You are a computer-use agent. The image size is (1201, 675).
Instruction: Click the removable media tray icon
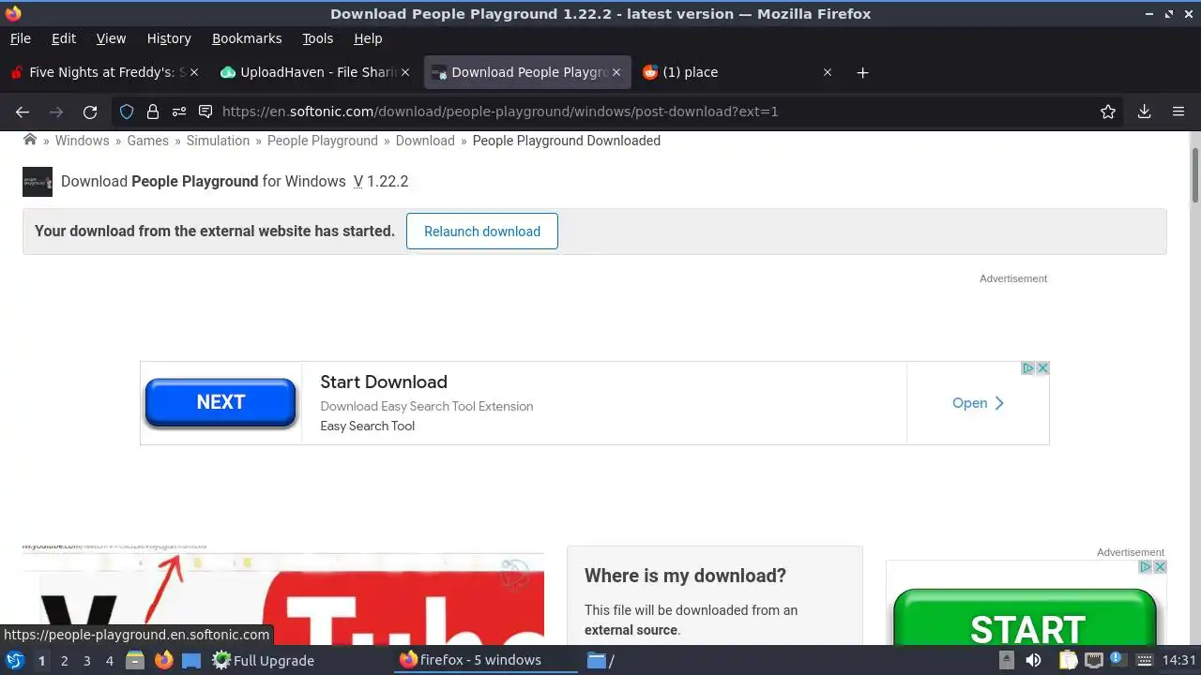[1007, 660]
